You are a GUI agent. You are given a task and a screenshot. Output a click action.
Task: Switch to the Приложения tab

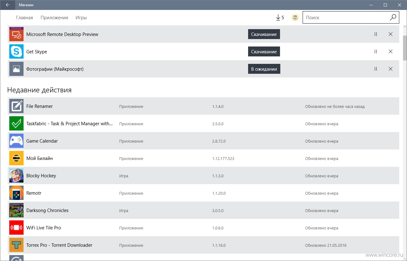click(54, 18)
